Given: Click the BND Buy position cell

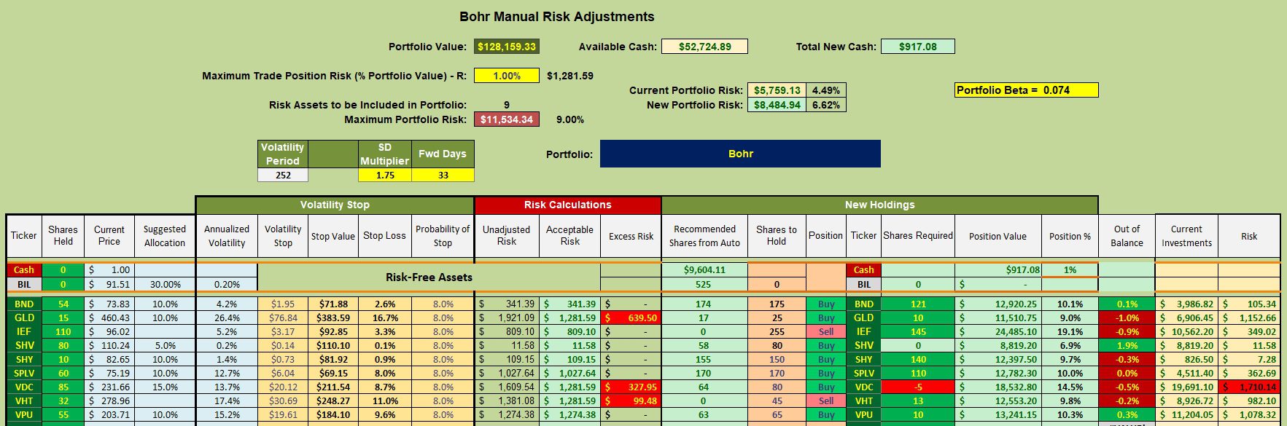Looking at the screenshot, I should pyautogui.click(x=825, y=304).
